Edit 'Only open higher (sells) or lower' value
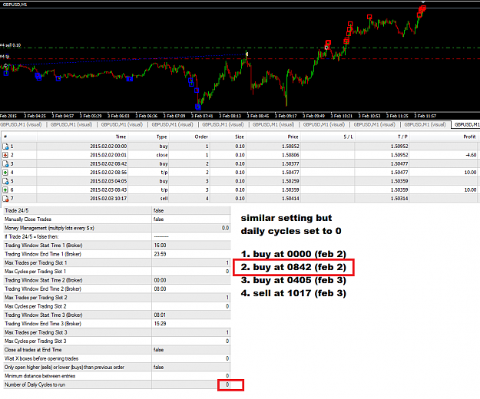480x399 pixels. (190, 368)
